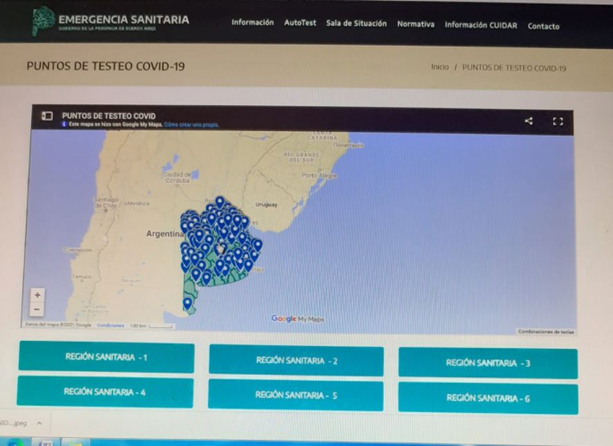Expand the downloaded jpeg file options chevron

(x=39, y=424)
